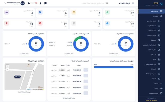
Task: Go to المشاريع in the sidebar
Action: click(152, 55)
